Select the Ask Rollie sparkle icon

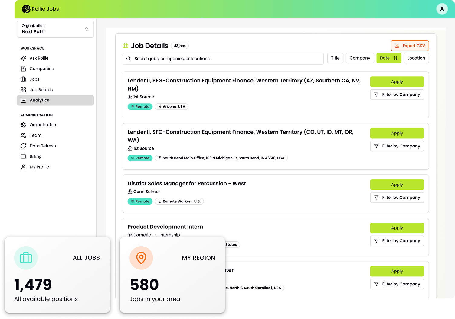[23, 58]
